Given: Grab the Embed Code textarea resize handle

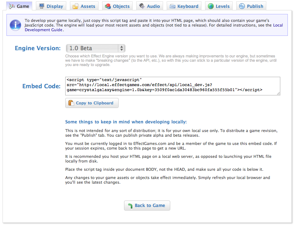Looking at the screenshot, I should 279,94.
